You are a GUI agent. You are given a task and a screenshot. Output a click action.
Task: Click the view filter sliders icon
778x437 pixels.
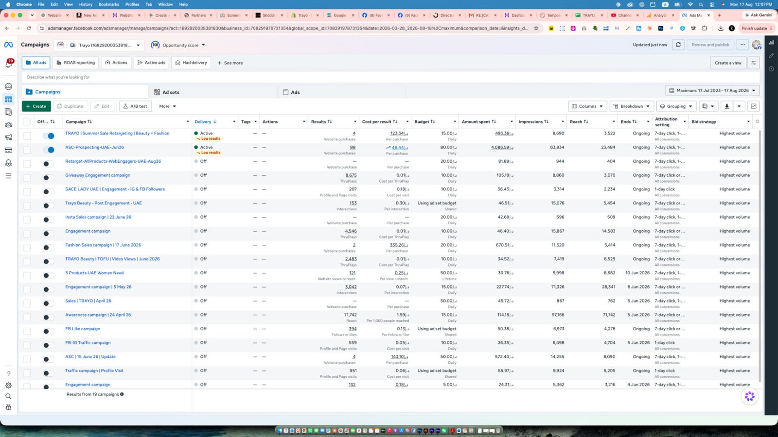(x=754, y=63)
